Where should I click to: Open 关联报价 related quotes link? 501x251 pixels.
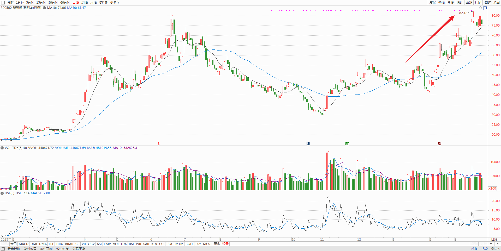(x=14, y=249)
